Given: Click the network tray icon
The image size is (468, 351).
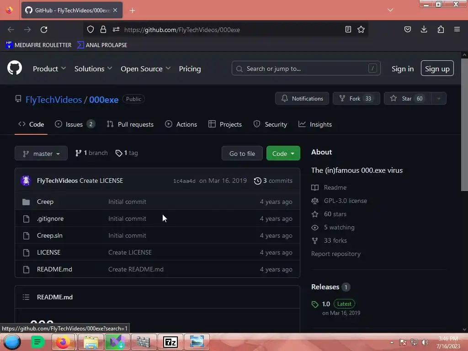Looking at the screenshot, I should [414, 342].
